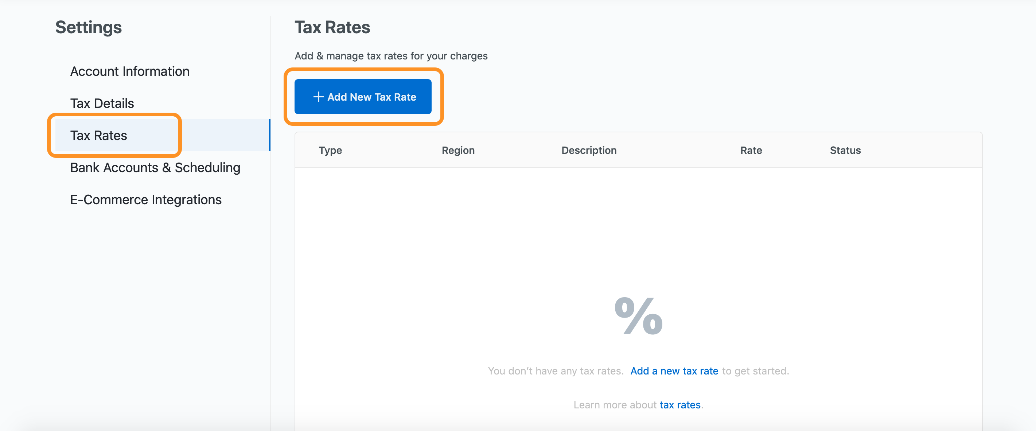Click the "Learn more about" text
Viewport: 1036px width, 431px height.
tap(615, 404)
